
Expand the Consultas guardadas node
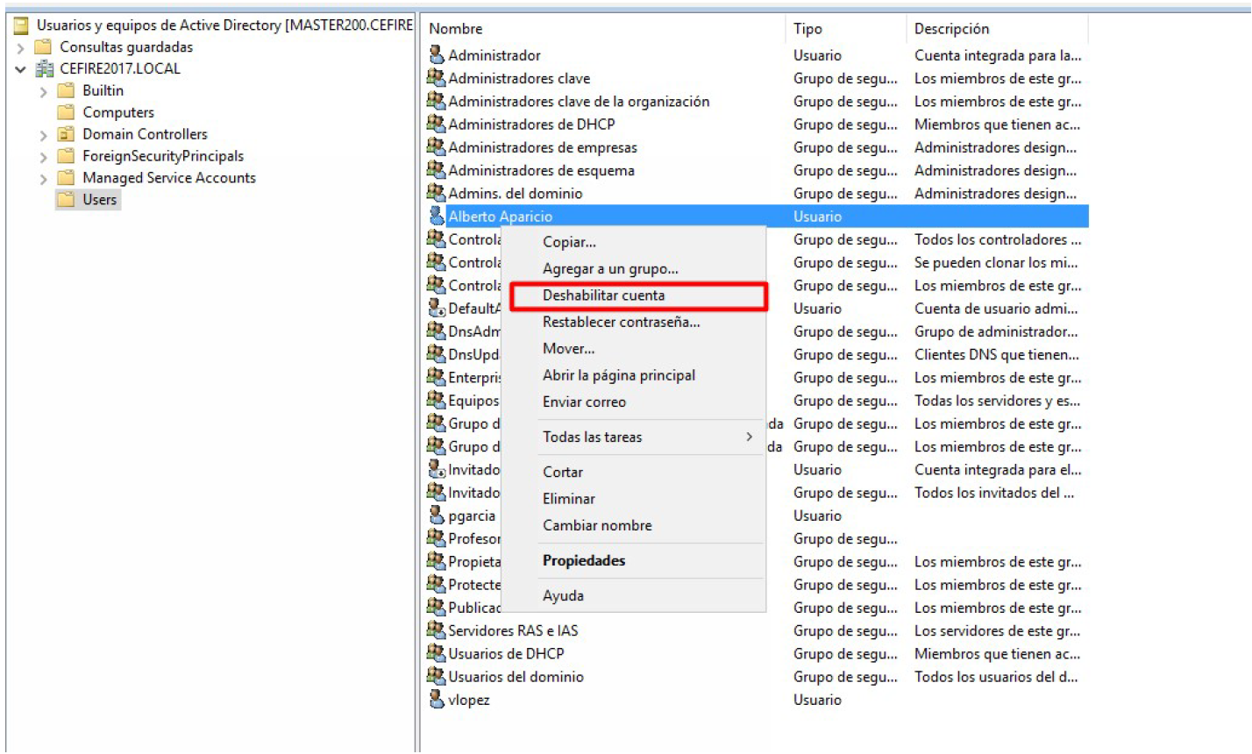(21, 47)
